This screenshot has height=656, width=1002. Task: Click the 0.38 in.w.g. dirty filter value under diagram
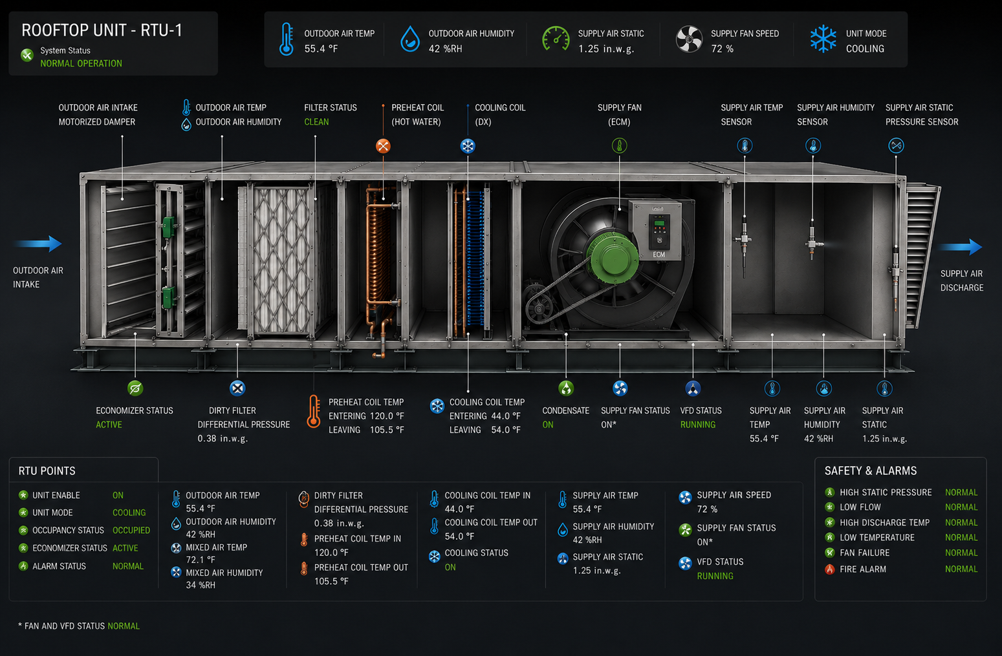(223, 438)
